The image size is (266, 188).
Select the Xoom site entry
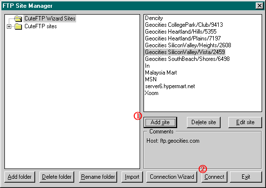pos(151,93)
